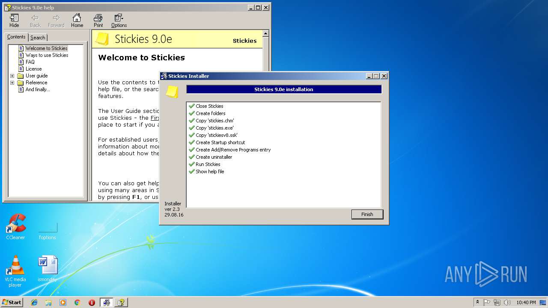
Task: Click 'Create uninstaller' installer step
Action: click(x=214, y=157)
